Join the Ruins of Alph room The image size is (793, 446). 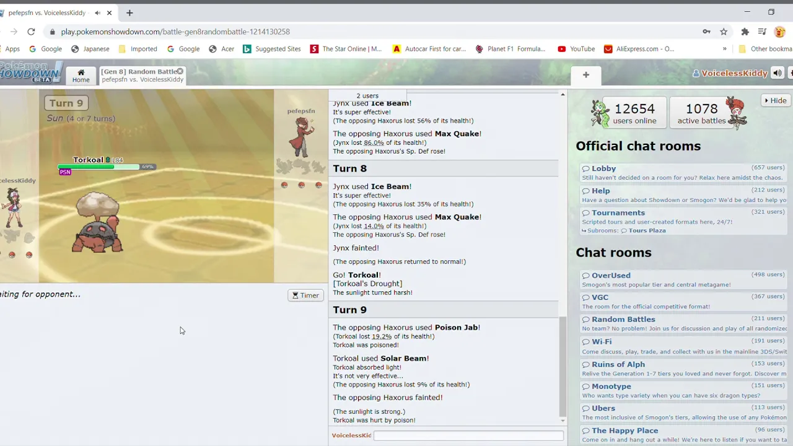point(684,369)
